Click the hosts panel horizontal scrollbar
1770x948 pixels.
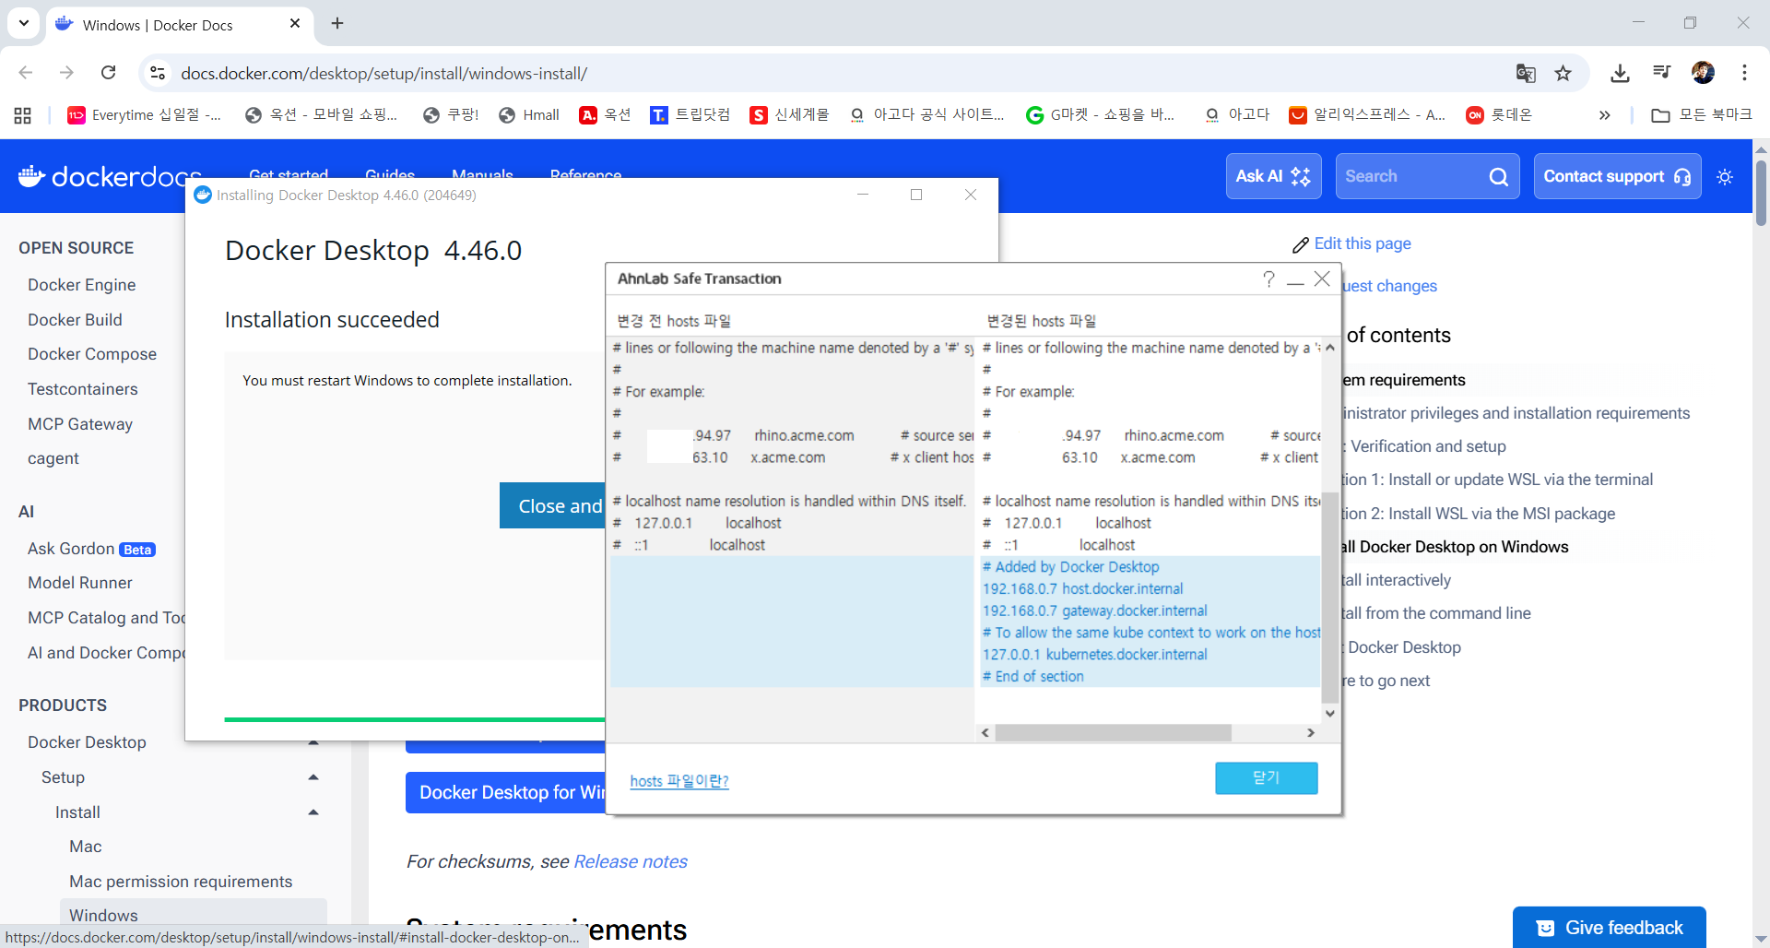pyautogui.click(x=1113, y=732)
